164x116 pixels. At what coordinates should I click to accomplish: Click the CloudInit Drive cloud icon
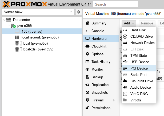point(125,81)
